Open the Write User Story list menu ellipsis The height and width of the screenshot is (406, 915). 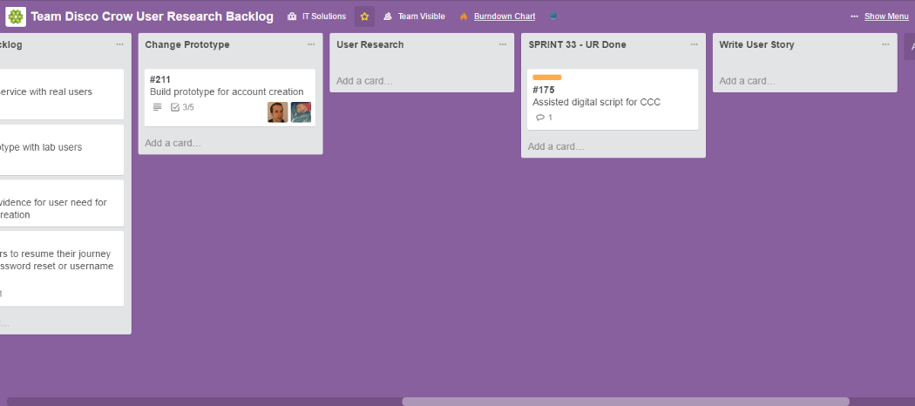(x=885, y=44)
